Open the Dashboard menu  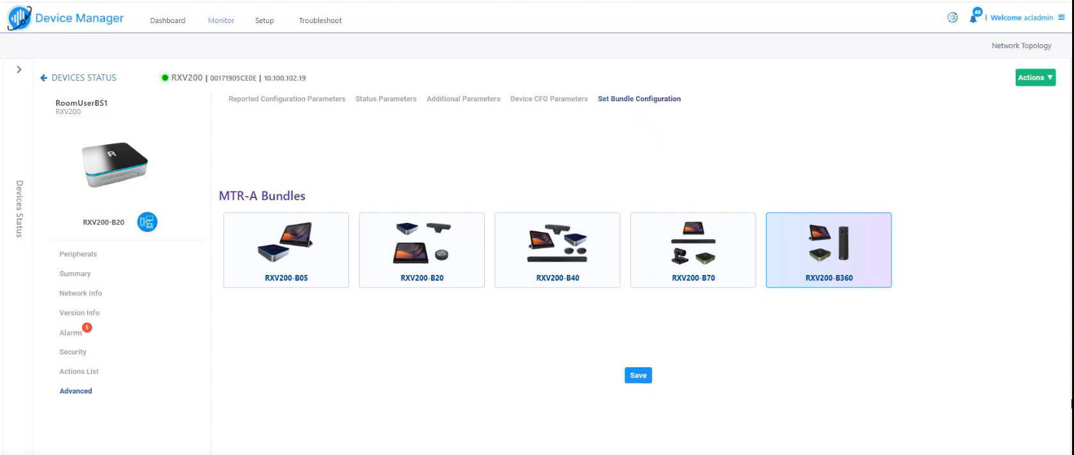point(168,21)
